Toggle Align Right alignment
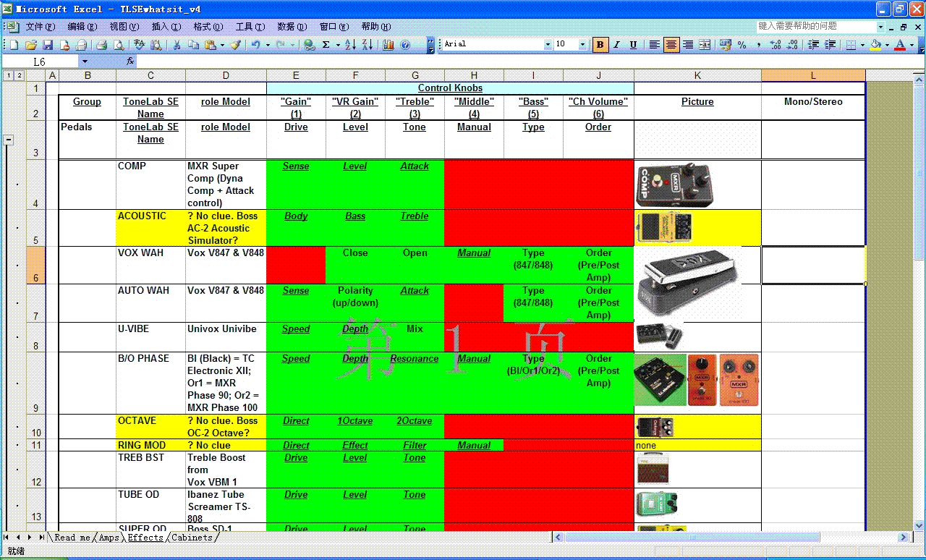 tap(688, 45)
